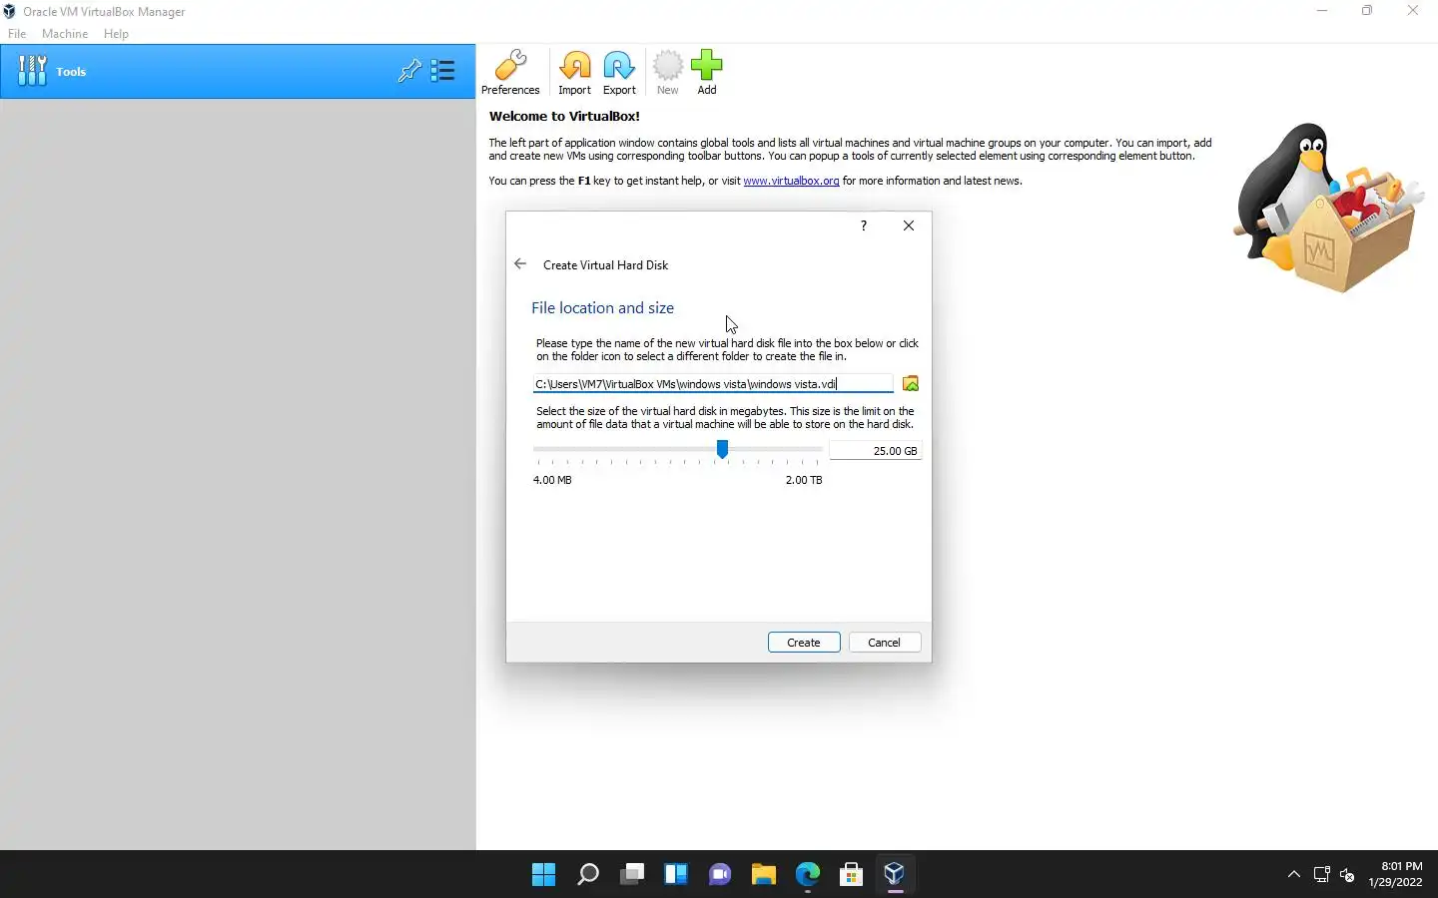Open the Tools list menu icon
The height and width of the screenshot is (898, 1438).
point(443,71)
